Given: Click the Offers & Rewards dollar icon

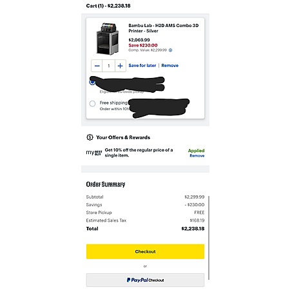Looking at the screenshot, I should coord(90,137).
